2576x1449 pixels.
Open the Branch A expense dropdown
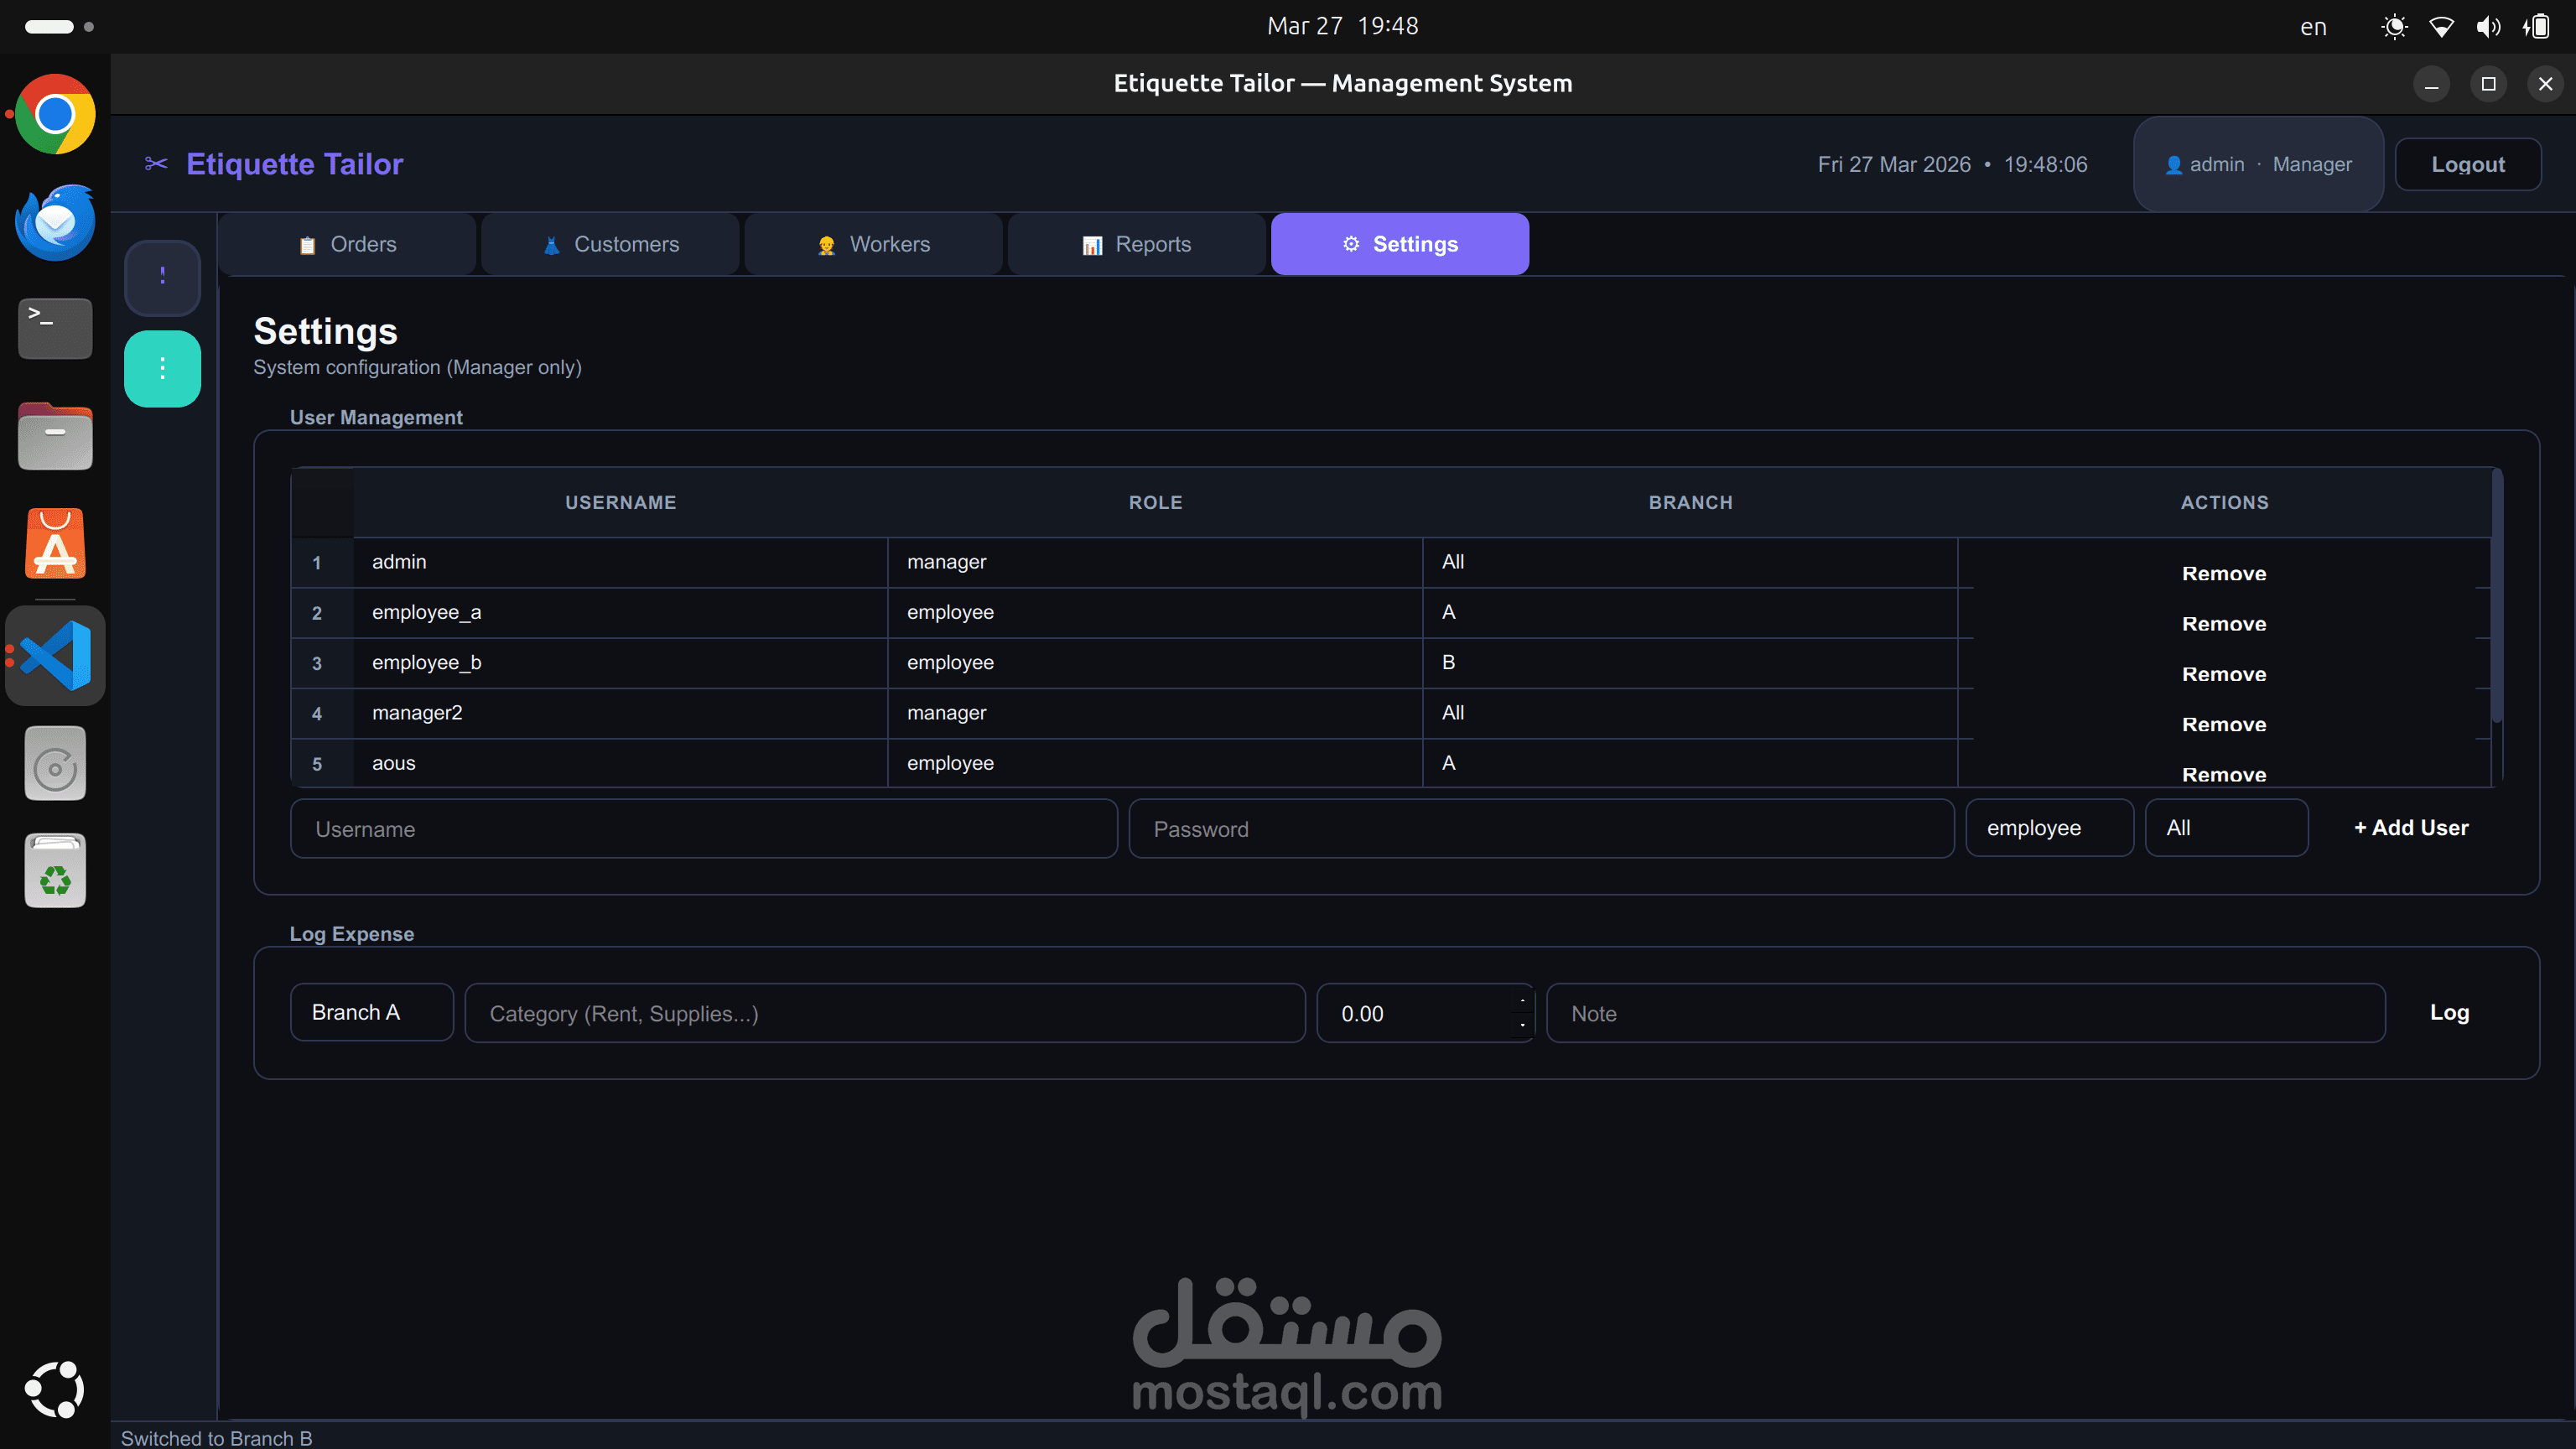pyautogui.click(x=371, y=1012)
